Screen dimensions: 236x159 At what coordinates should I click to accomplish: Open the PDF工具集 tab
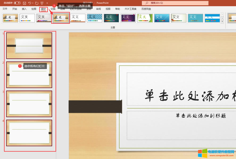pos(131,9)
